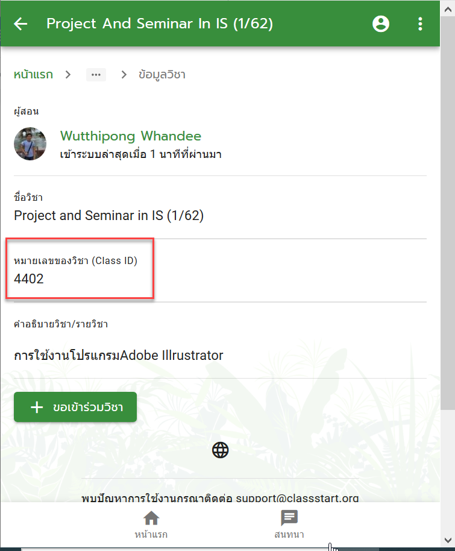Screen dimensions: 455x551
Task: Click the scrollbar up arrow
Action: tap(448, 10)
